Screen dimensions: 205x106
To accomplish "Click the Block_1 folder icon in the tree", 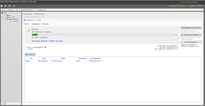I will (5, 15).
